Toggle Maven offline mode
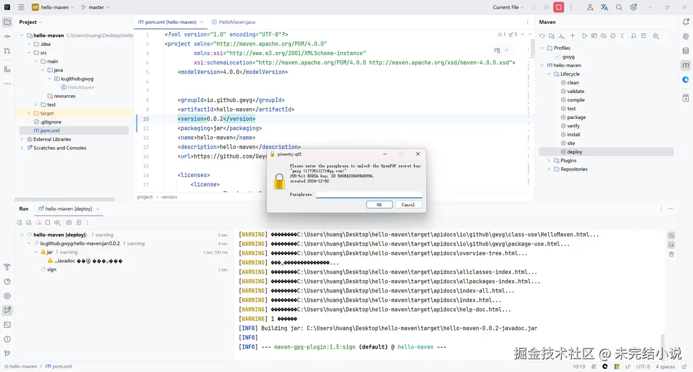This screenshot has width=693, height=372. (604, 36)
